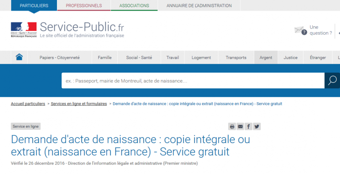This screenshot has height=174, width=340.
Task: Click the Service-Public.fr site title
Action: click(82, 27)
